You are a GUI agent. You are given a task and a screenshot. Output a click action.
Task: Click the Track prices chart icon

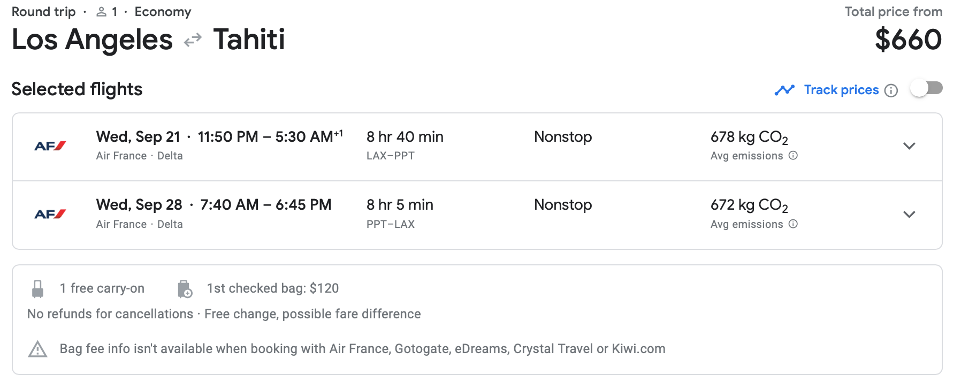(x=784, y=90)
